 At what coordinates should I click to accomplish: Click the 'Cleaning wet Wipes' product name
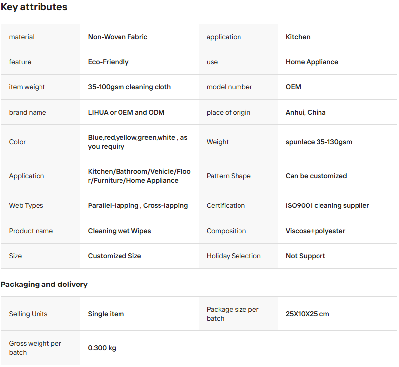click(x=120, y=231)
